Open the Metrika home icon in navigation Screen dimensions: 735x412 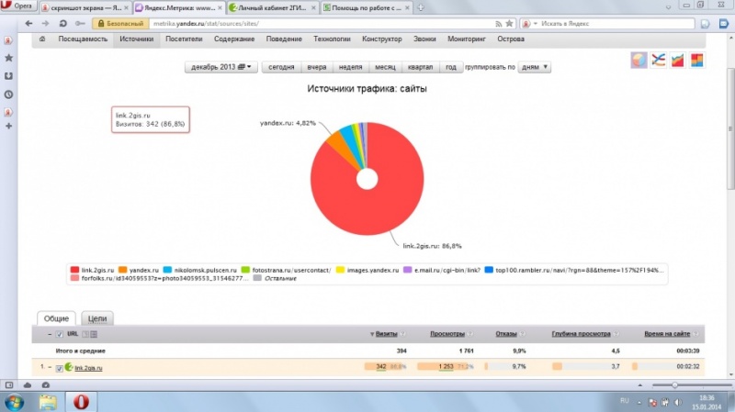pos(42,39)
